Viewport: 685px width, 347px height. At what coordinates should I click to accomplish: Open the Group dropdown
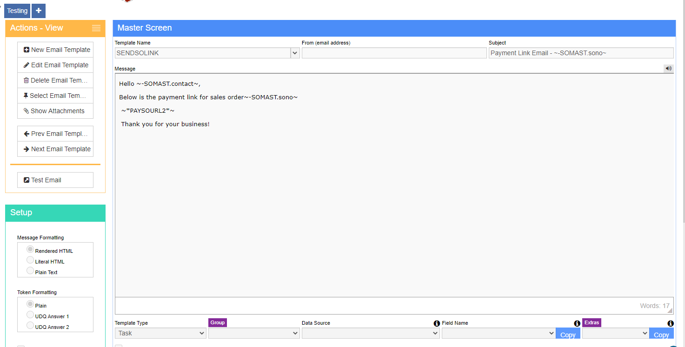254,333
